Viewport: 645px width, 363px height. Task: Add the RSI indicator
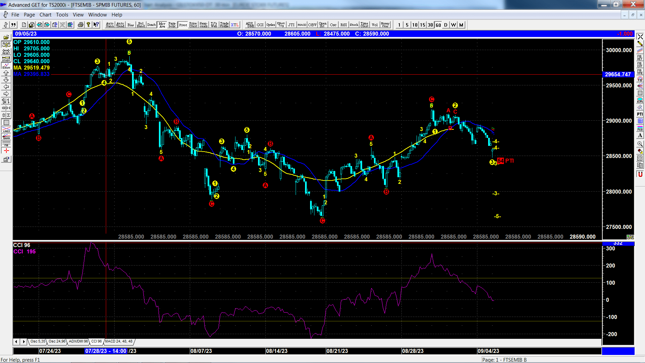[x=344, y=25]
